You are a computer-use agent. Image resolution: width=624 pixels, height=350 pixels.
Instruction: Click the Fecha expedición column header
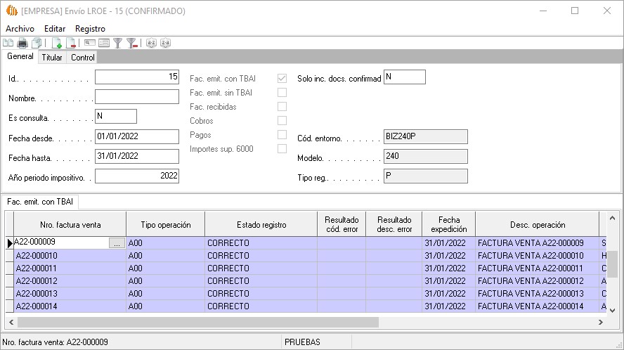click(448, 225)
